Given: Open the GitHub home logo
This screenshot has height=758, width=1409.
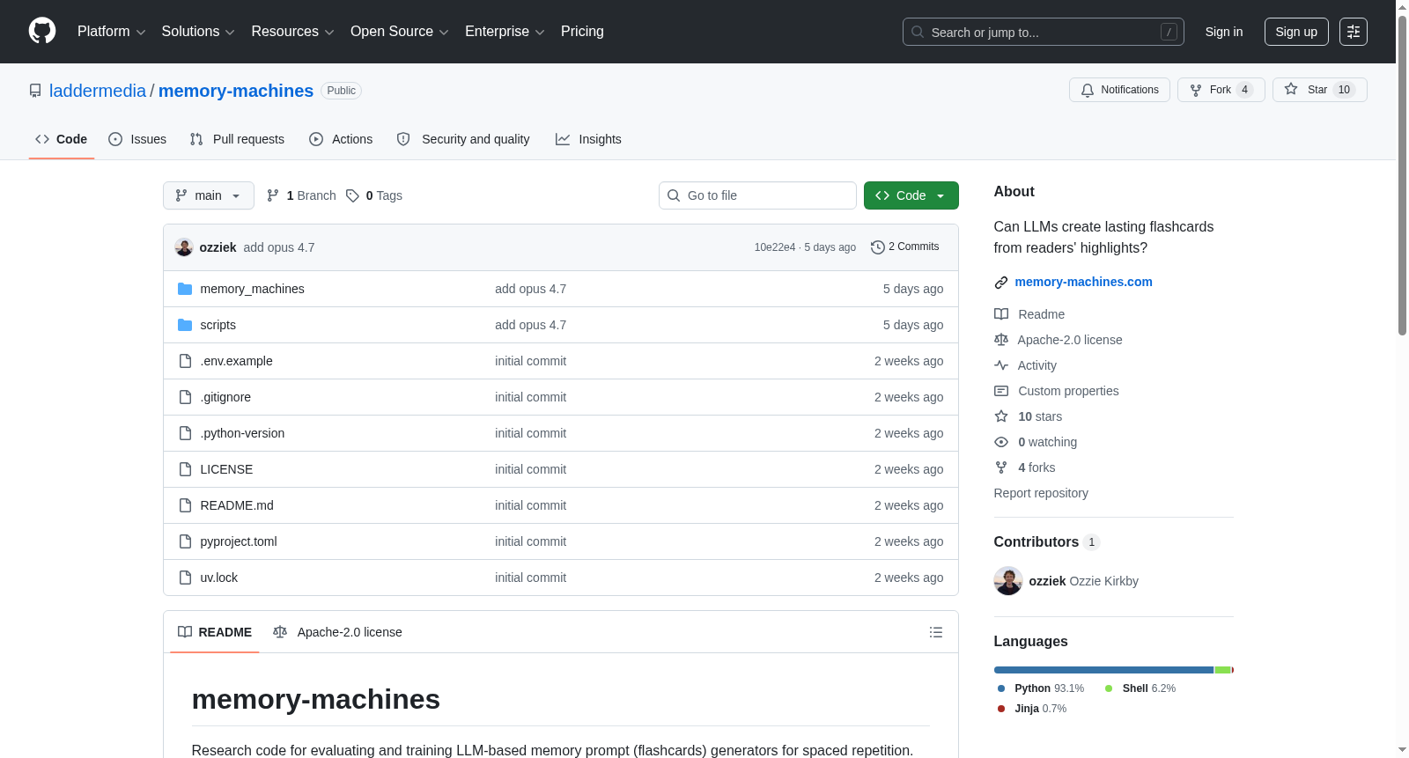Looking at the screenshot, I should pyautogui.click(x=42, y=31).
